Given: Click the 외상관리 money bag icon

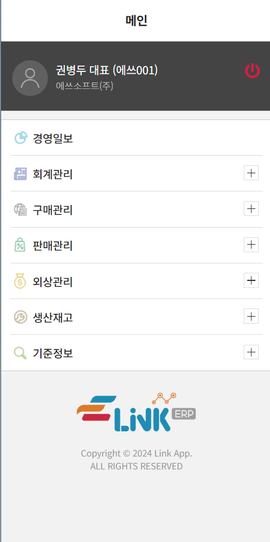Looking at the screenshot, I should coord(20,282).
